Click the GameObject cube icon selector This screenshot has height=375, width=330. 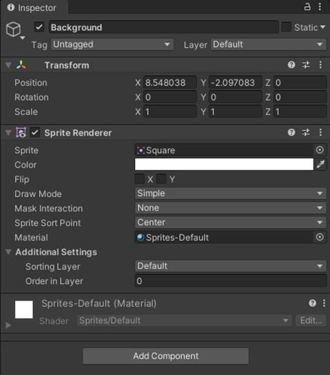[x=15, y=30]
